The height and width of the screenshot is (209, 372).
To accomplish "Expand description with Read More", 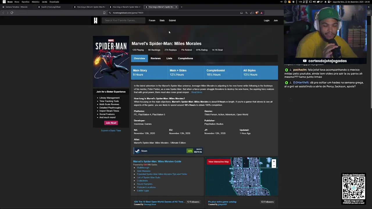I will point(197,92).
